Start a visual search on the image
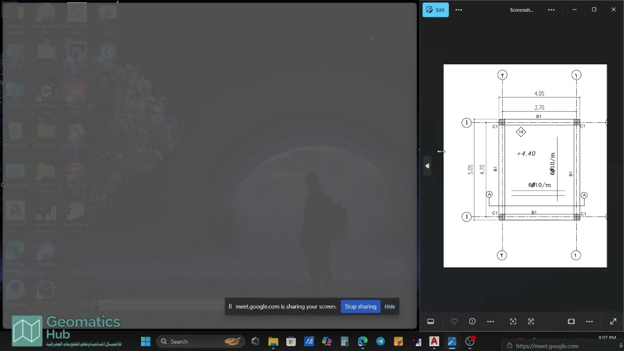Viewport: 624px width, 351px height. [513, 321]
